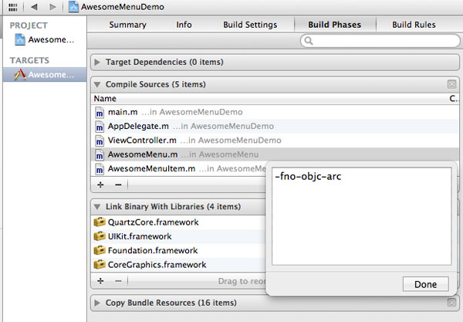
Task: Click the main.m file icon
Action: 100,113
